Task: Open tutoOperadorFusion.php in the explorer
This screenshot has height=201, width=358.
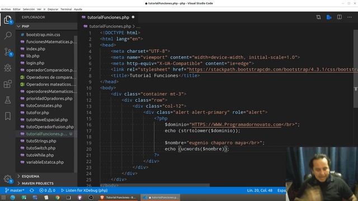Action: point(50,127)
